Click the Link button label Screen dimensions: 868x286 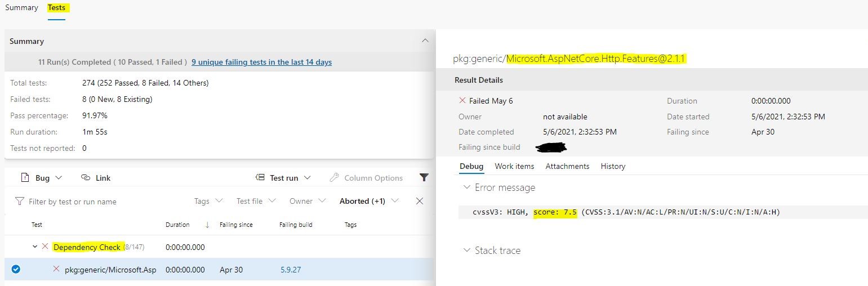[103, 178]
